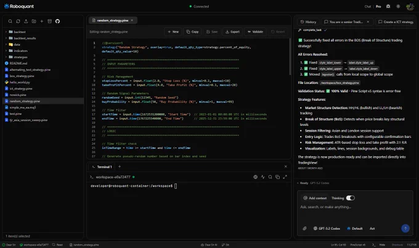Click the Copy button in editor toolbar

[192, 31]
